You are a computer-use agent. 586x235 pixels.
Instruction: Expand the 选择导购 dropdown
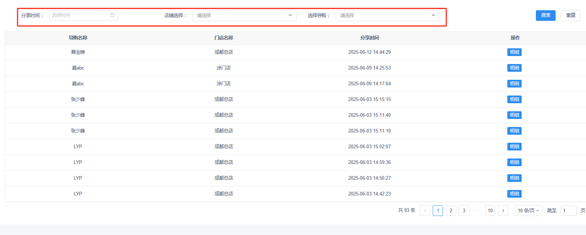(387, 15)
